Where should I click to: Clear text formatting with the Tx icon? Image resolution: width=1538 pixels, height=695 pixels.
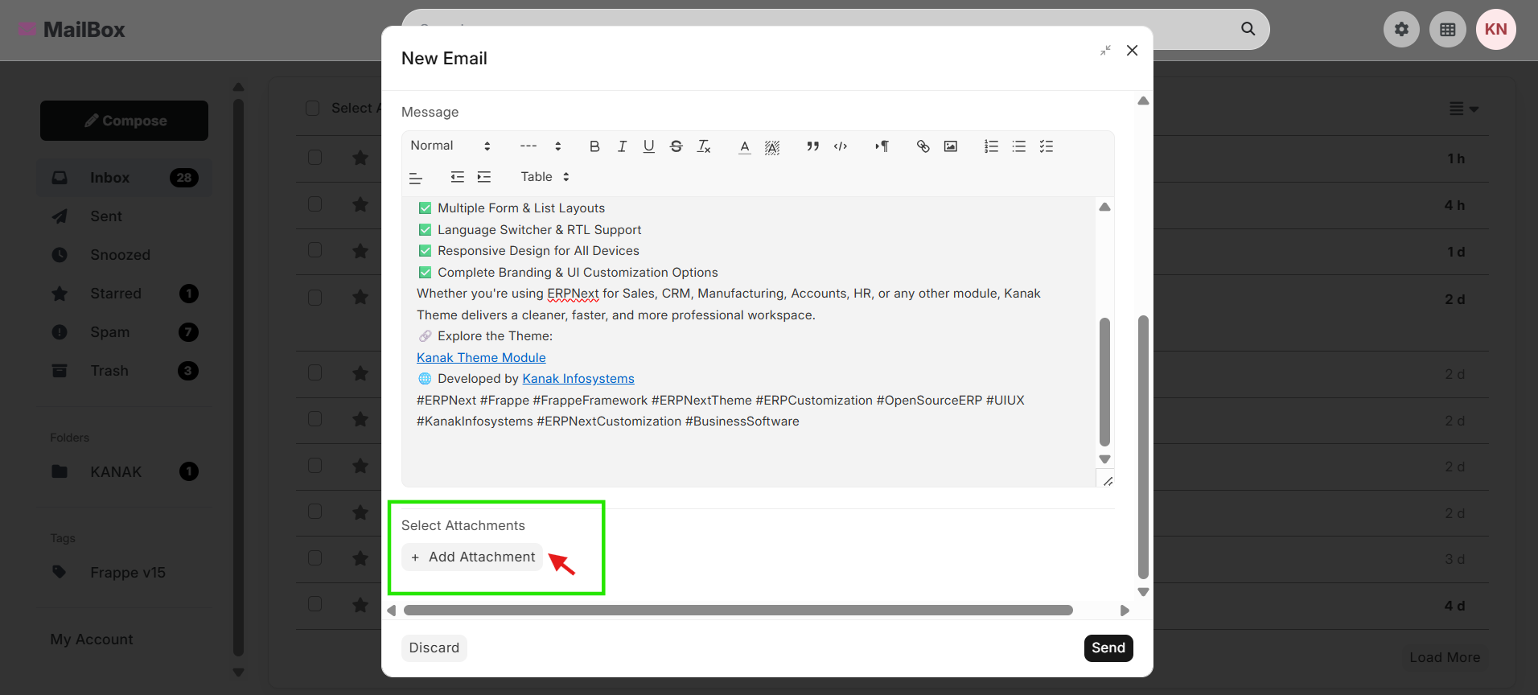(704, 146)
